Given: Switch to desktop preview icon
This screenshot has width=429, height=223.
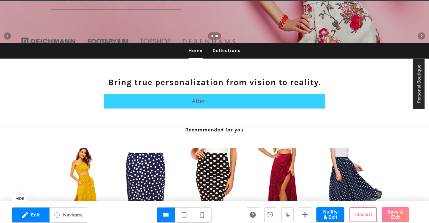Looking at the screenshot, I should [x=166, y=215].
